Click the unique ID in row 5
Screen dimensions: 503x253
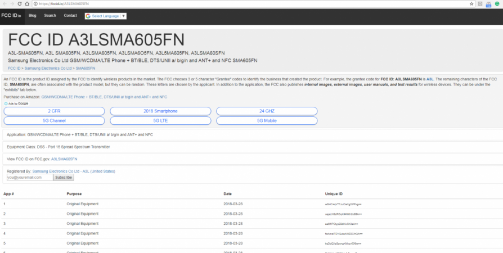343,243
